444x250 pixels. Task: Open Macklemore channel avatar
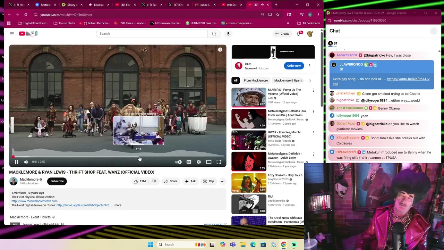[x=14, y=181]
